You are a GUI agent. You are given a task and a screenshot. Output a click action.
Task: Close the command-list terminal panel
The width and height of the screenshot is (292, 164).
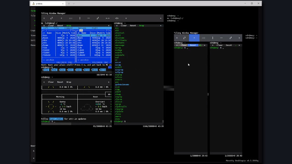pos(161,26)
